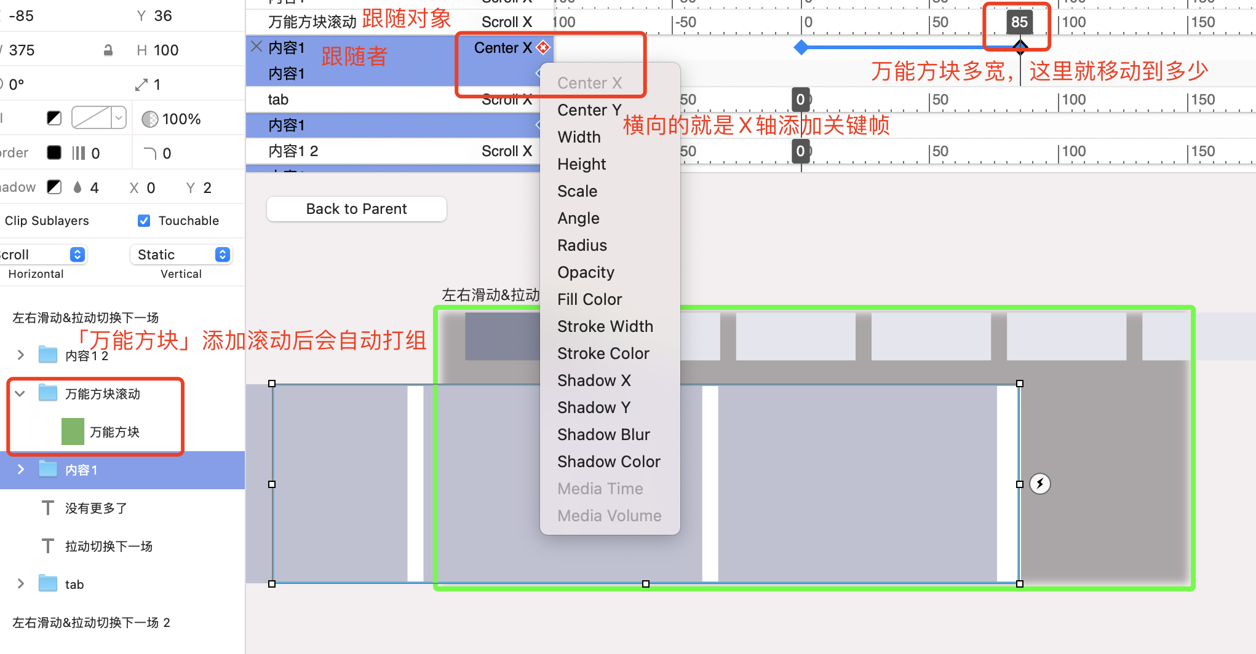This screenshot has width=1256, height=654.
Task: Click the opacity circle icon
Action: (149, 119)
